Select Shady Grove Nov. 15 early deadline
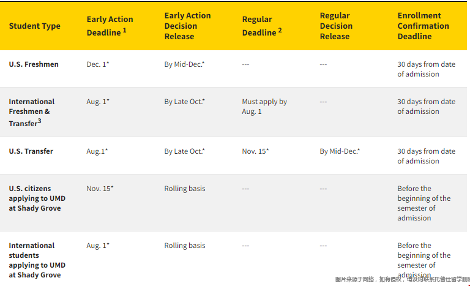The width and height of the screenshot is (470, 286). coord(100,189)
